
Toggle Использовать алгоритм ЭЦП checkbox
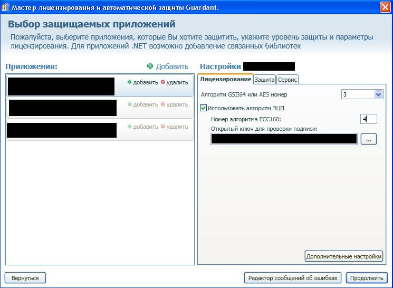[x=204, y=108]
